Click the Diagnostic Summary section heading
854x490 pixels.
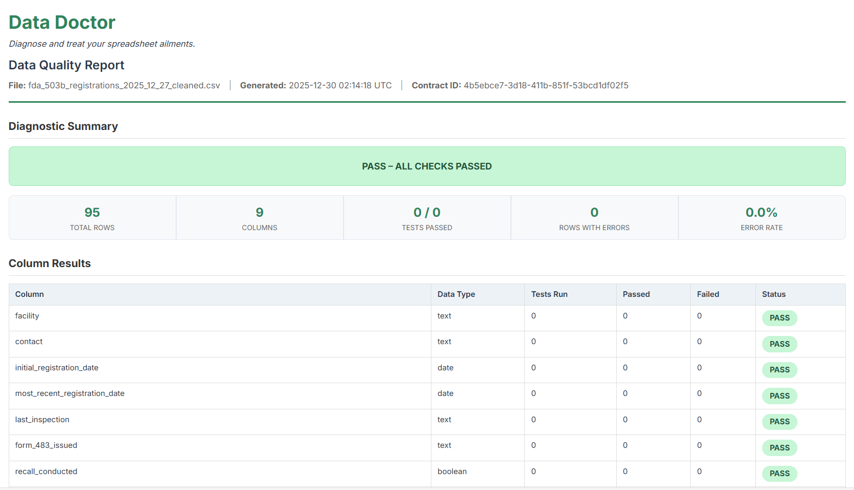click(x=63, y=126)
